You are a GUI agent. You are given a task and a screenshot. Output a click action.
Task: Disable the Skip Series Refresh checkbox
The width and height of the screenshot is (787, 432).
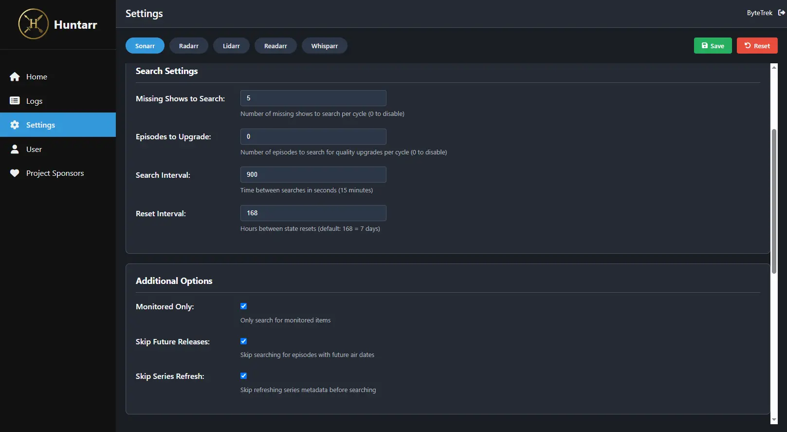coord(244,376)
